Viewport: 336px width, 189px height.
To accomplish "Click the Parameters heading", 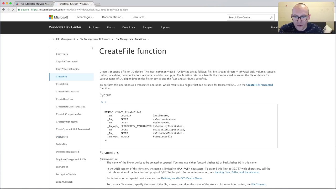I will click(x=109, y=153).
